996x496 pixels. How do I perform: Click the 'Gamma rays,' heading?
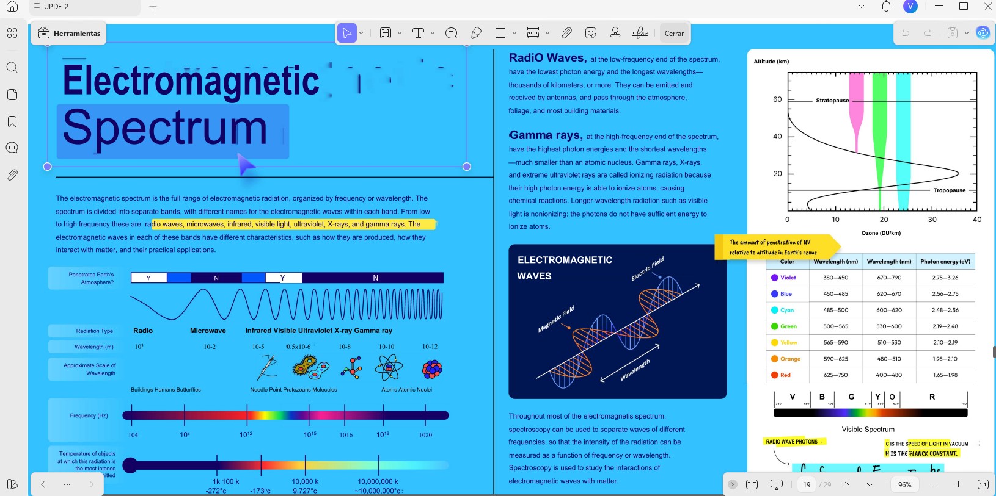pos(546,135)
